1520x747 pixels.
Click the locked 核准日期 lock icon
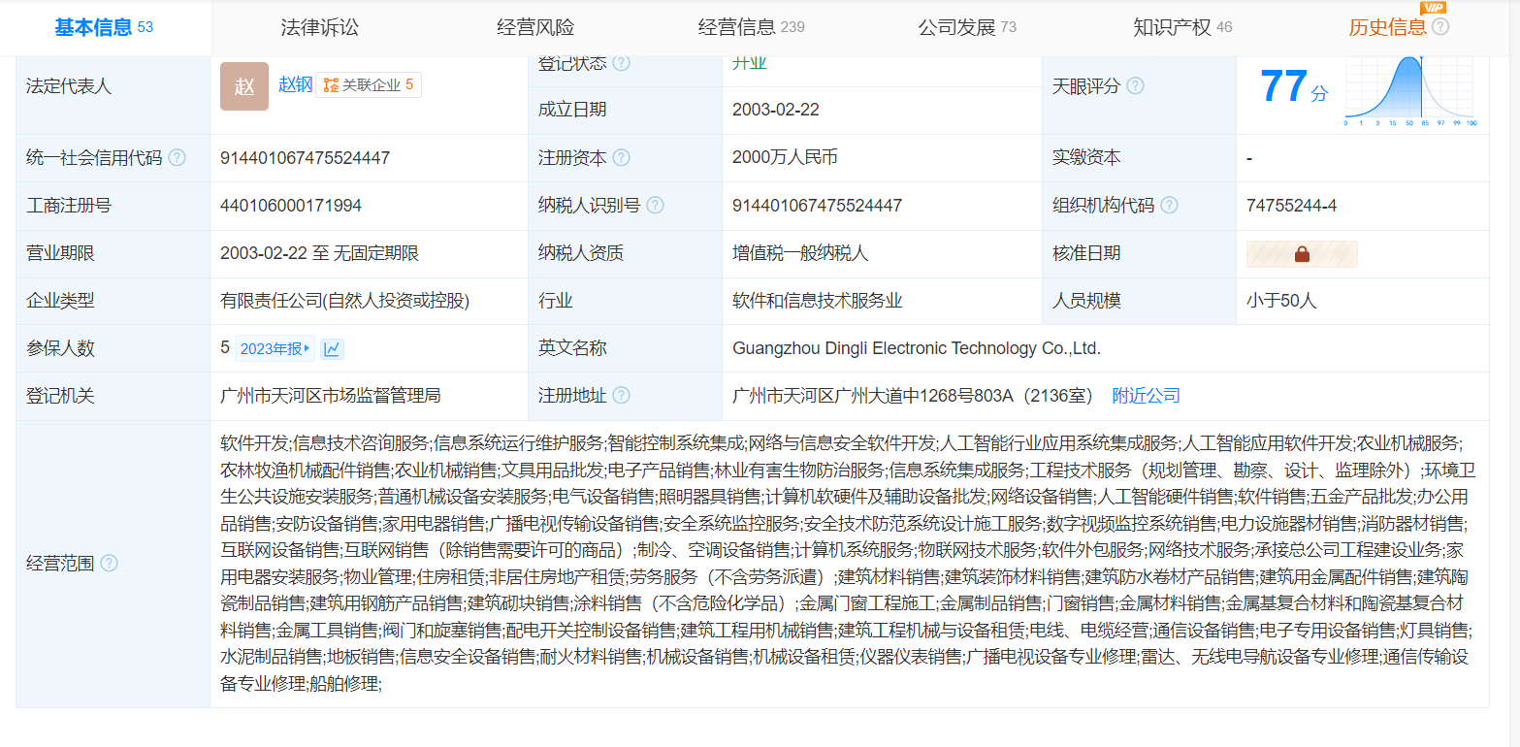tap(1302, 253)
